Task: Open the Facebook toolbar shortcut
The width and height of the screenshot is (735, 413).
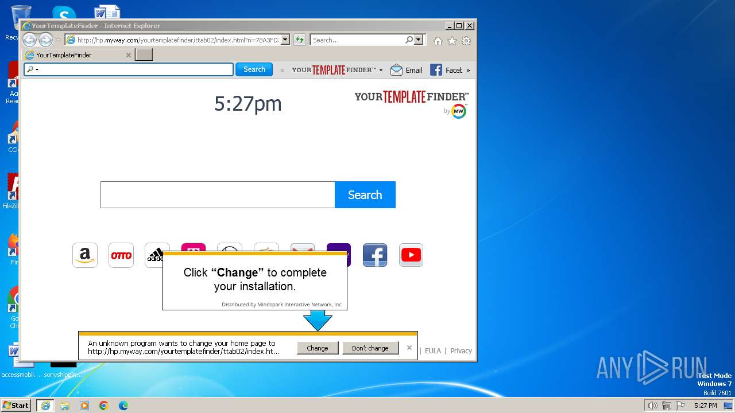Action: click(x=446, y=70)
